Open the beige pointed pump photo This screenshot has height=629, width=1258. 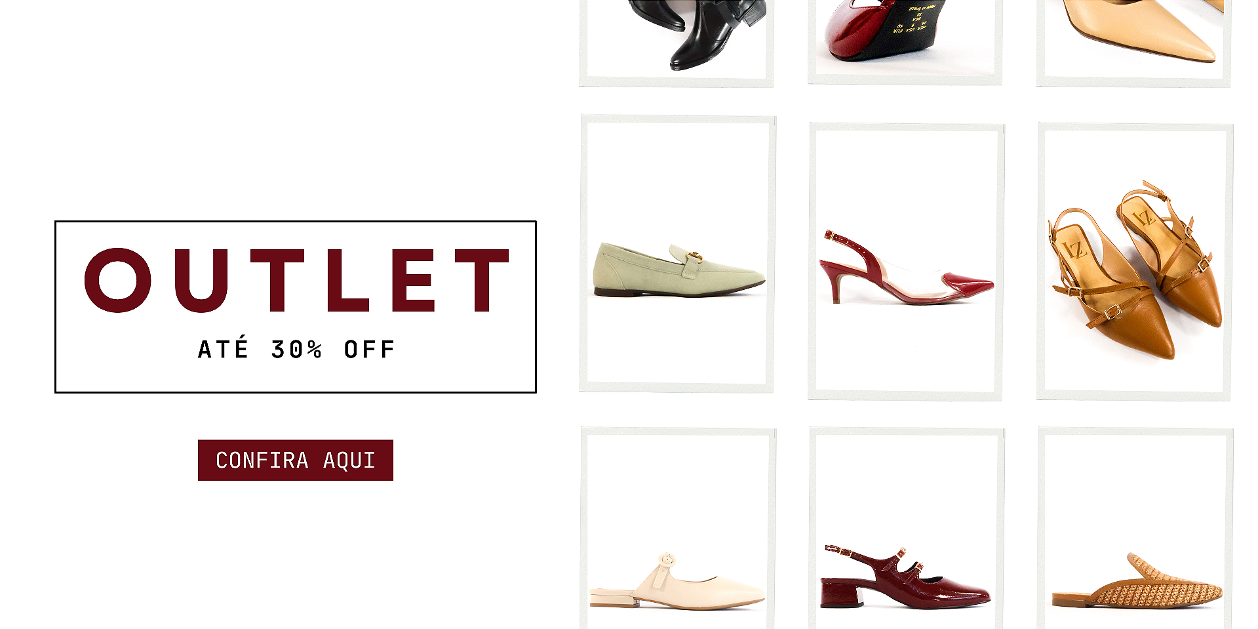1133,43
